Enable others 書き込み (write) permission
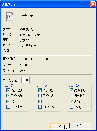Image resolution: width=97 pixels, height=131 pixels. point(71,96)
